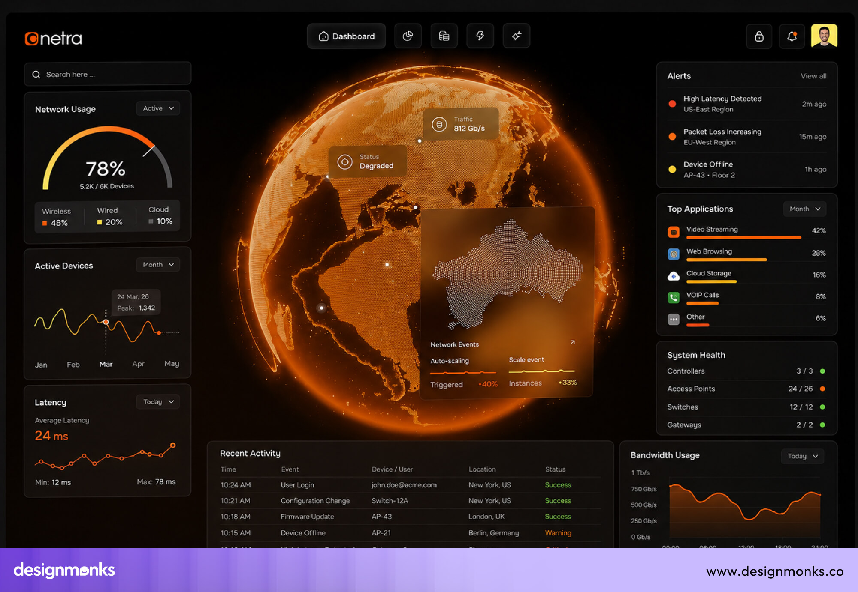This screenshot has width=858, height=592.
Task: Click the Video Streaming usage bar
Action: pyautogui.click(x=743, y=237)
